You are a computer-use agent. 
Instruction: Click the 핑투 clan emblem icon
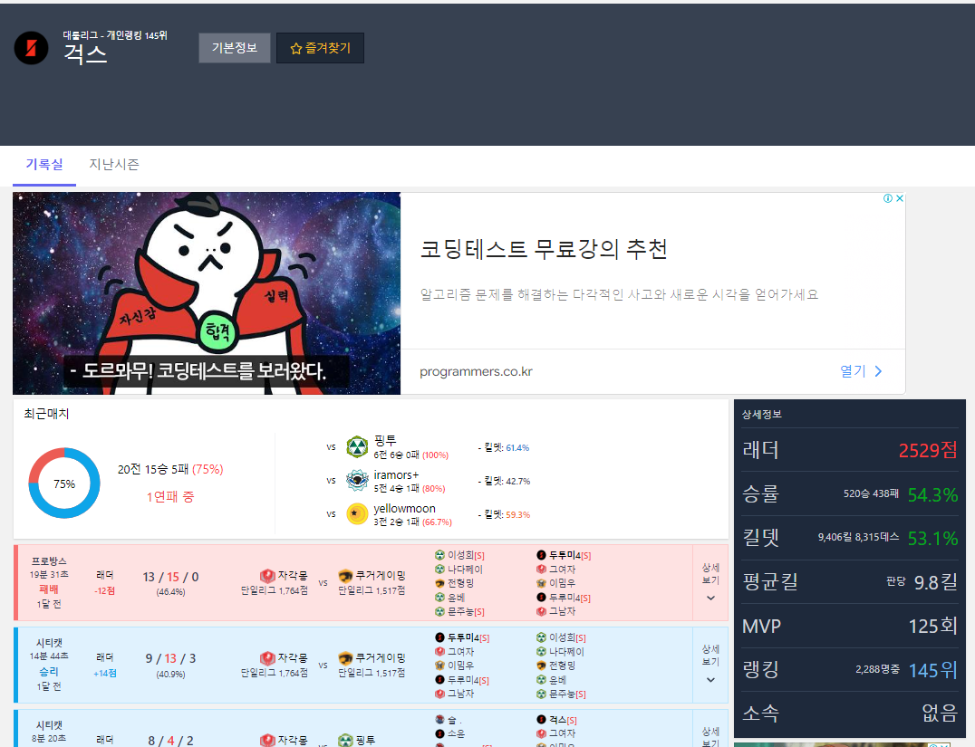(357, 446)
